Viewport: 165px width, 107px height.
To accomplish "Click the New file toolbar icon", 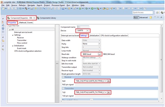I will tap(3, 9).
